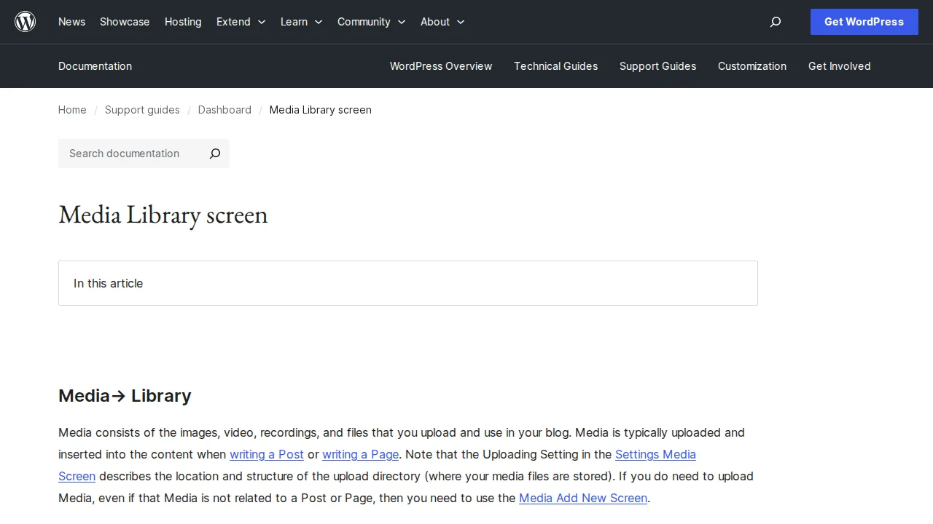Screen dimensions: 933x524
Task: Open the Showcase page from navigation
Action: 124,22
